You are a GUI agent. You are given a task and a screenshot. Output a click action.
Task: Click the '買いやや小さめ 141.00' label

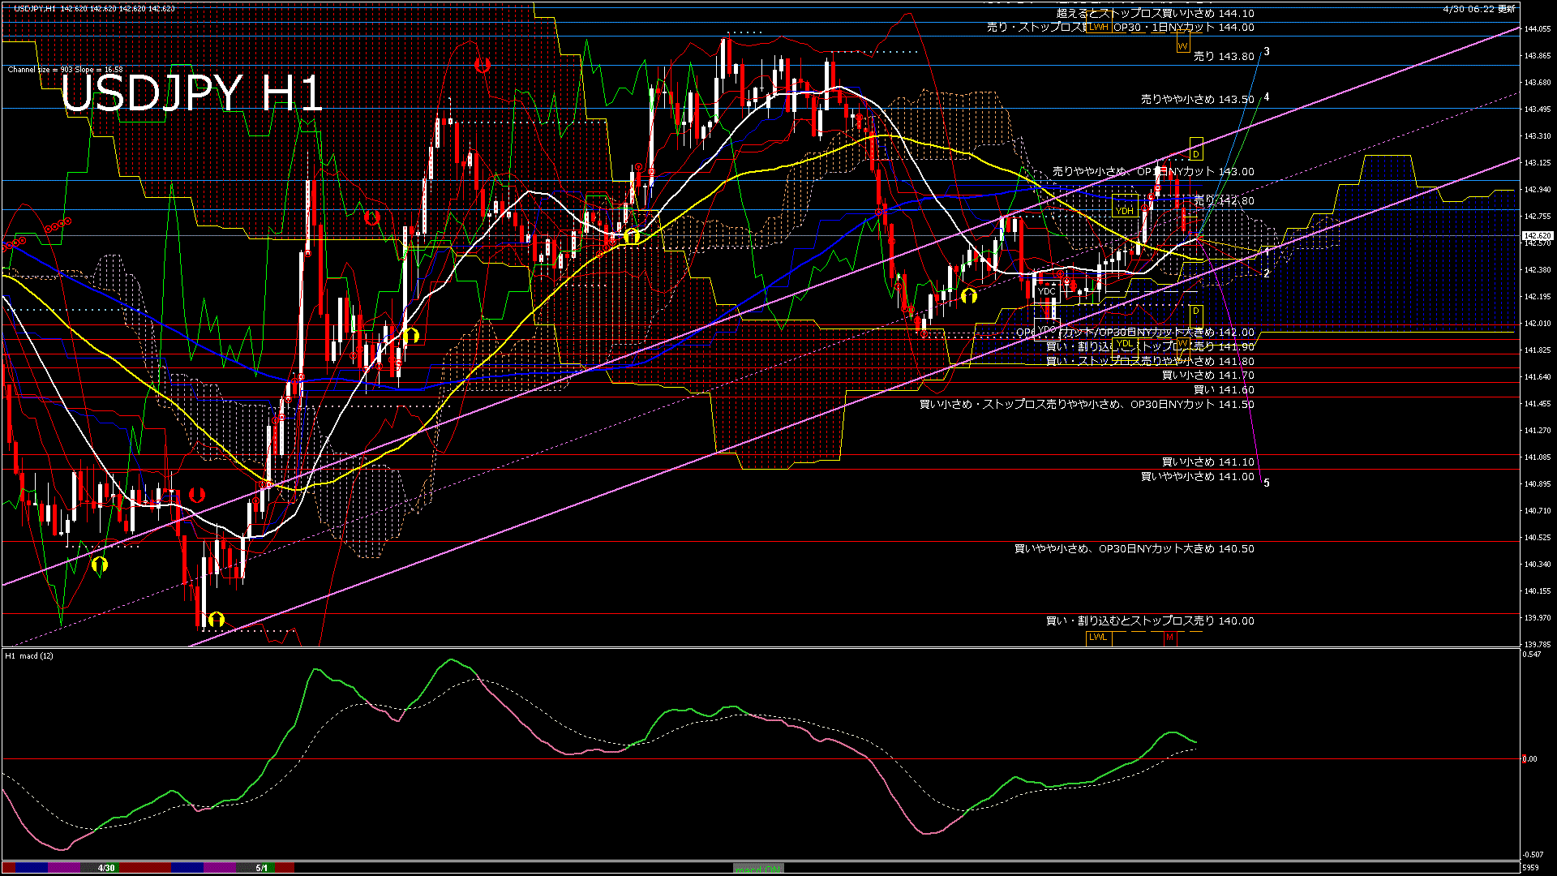(1197, 477)
